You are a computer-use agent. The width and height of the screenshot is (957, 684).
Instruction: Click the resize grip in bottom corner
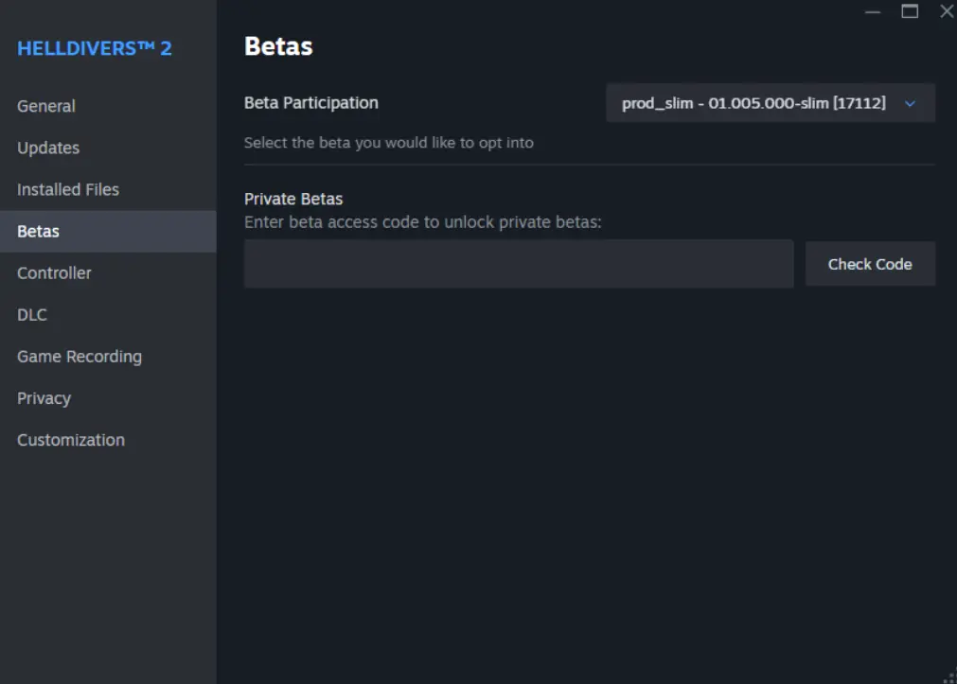(949, 676)
